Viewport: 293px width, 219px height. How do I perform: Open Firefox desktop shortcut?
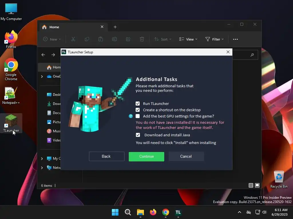[11, 39]
